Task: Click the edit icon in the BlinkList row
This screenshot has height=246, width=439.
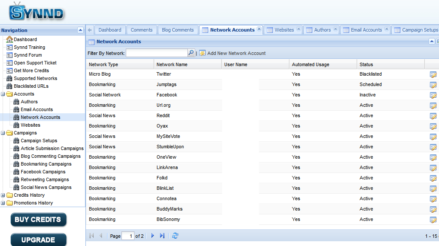Action: [433, 188]
